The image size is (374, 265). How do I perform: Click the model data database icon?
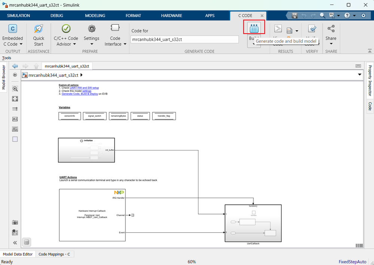click(27, 242)
